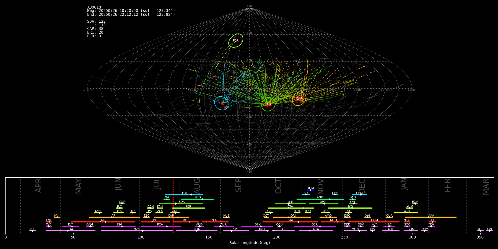Click the LYR shower marker in timeline
The image size is (498, 249).
(x=49, y=222)
